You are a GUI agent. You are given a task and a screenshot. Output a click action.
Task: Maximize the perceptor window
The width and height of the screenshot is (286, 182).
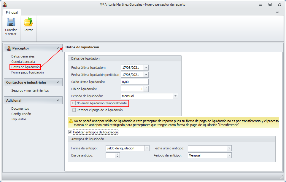click(270, 4)
